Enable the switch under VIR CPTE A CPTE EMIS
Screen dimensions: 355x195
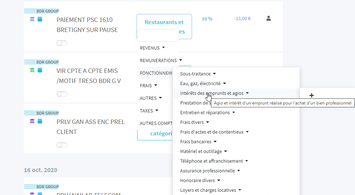pos(62,94)
